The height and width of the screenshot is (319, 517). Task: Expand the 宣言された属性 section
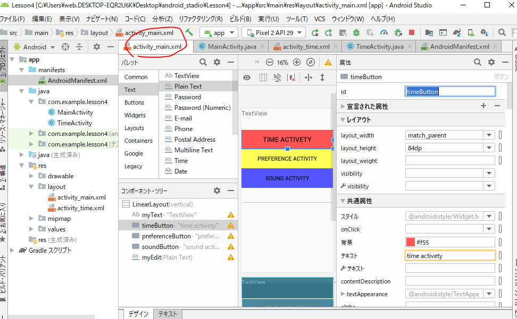[x=343, y=106]
